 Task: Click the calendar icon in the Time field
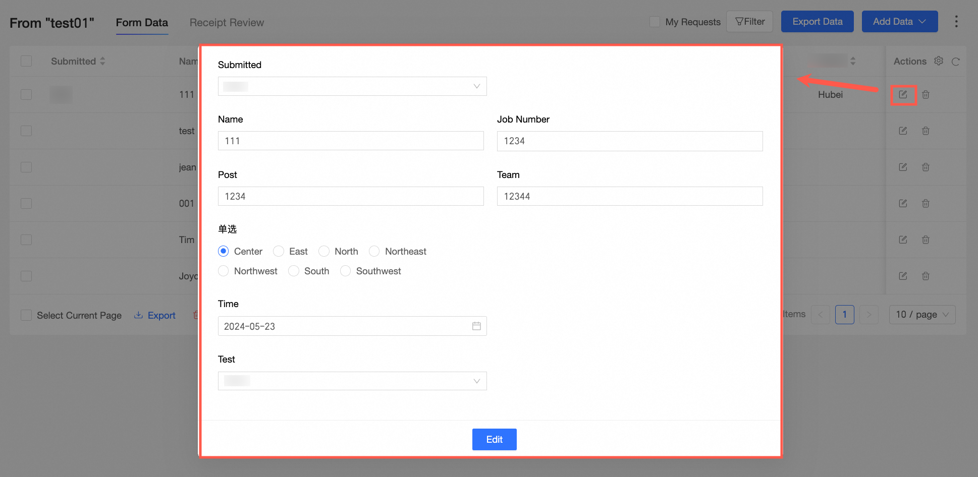[x=476, y=326]
